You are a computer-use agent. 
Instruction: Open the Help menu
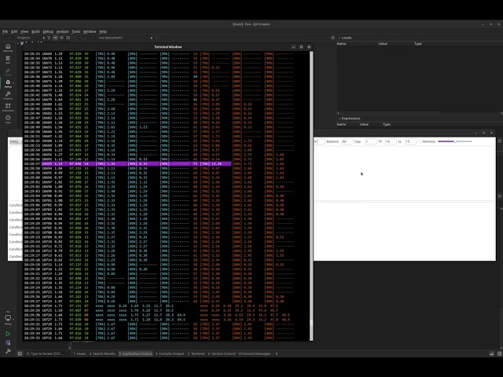(x=103, y=31)
